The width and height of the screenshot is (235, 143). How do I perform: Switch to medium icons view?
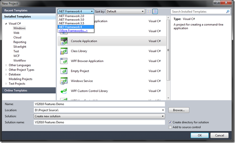click(155, 12)
